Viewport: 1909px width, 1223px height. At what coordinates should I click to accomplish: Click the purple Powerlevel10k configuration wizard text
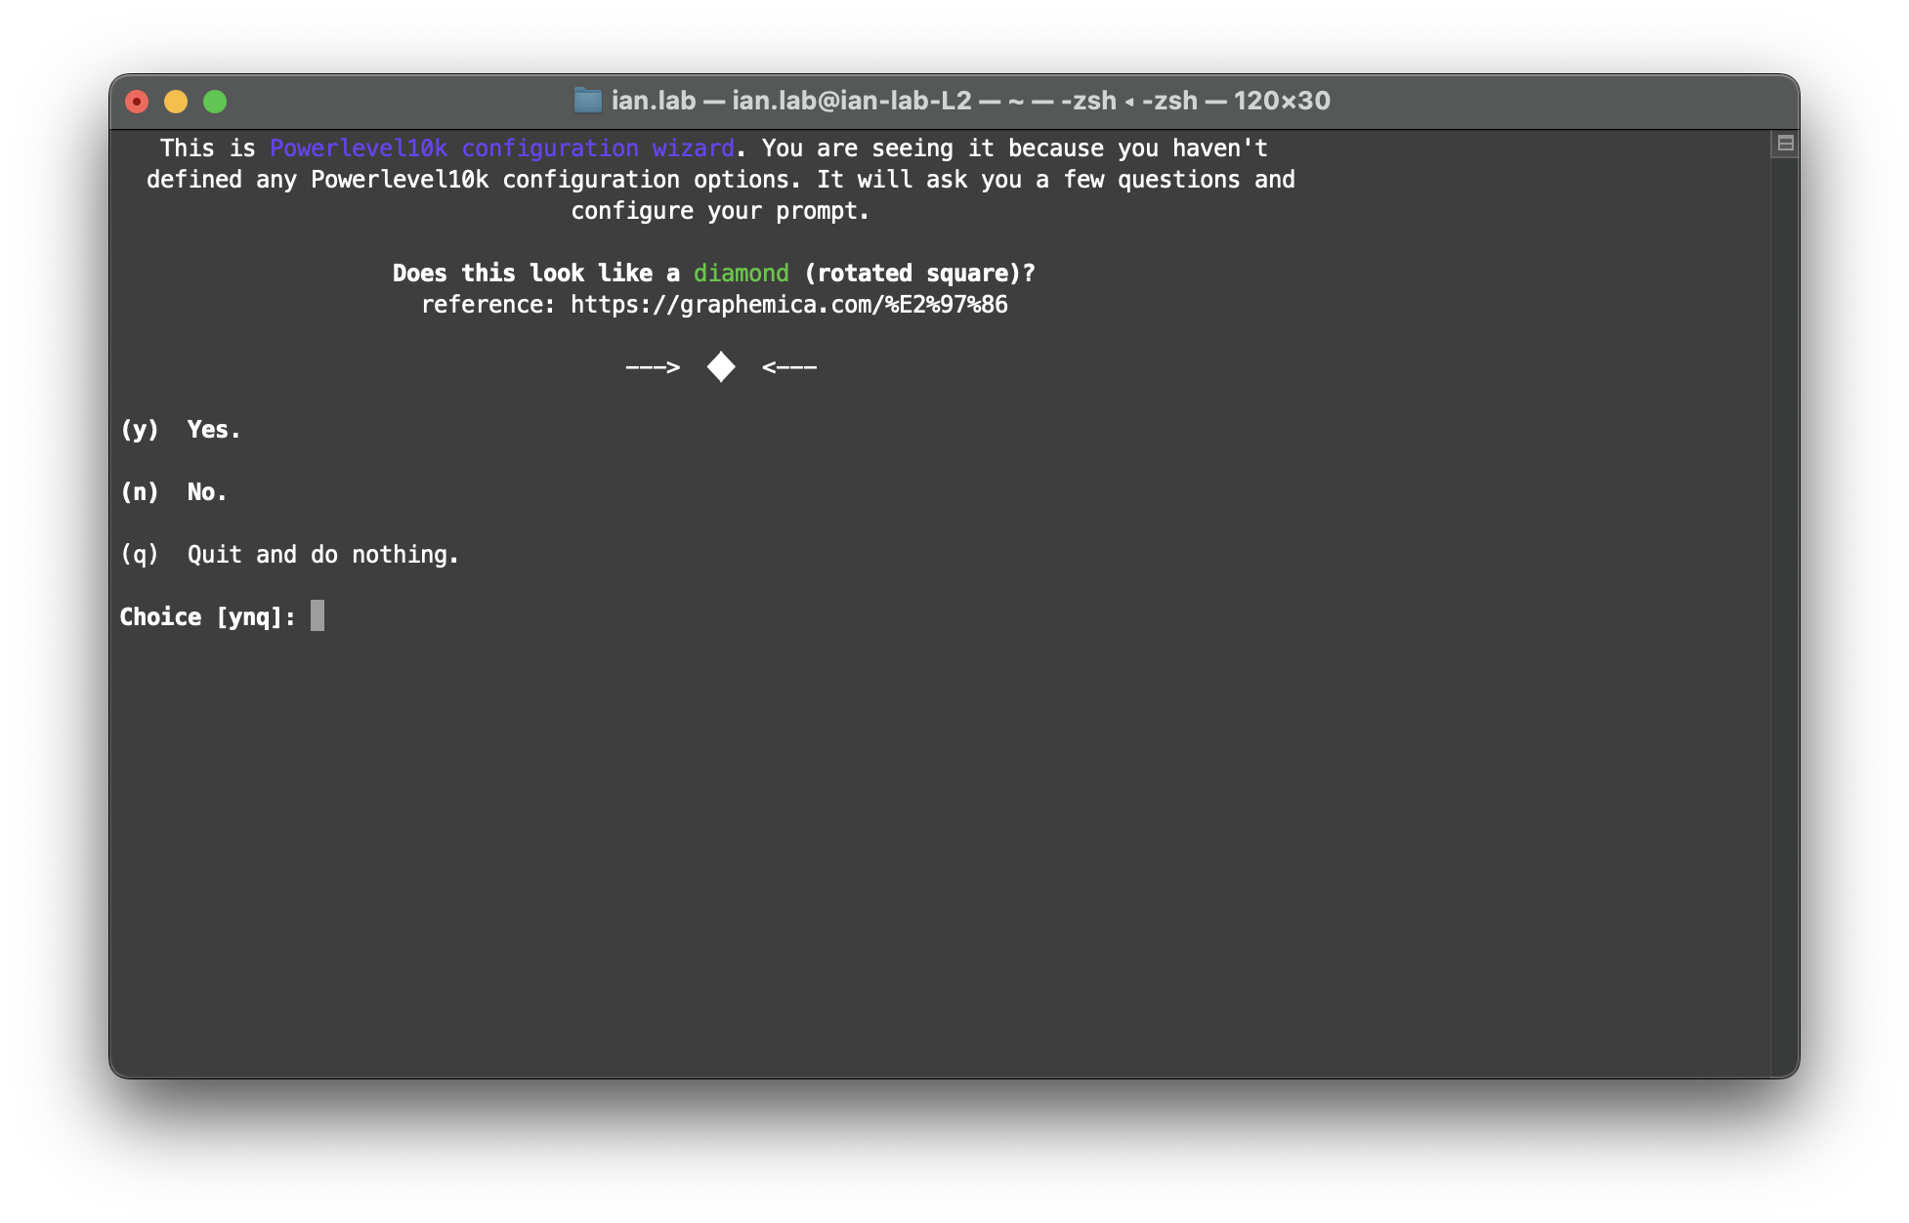tap(501, 148)
